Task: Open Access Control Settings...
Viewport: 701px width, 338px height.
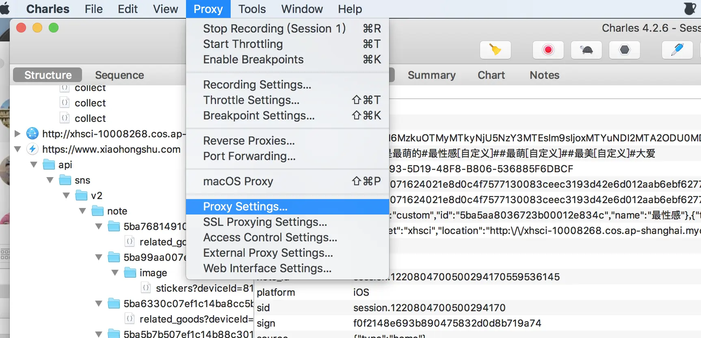Action: [x=288, y=238]
